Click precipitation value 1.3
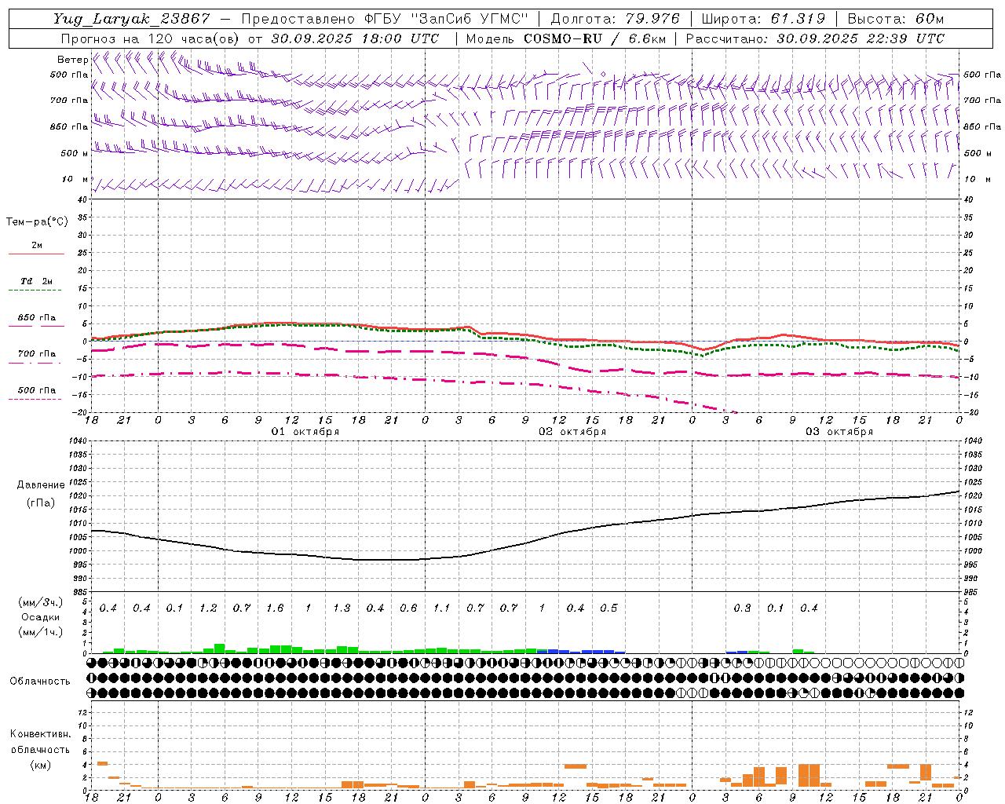Screen dimensions: 1005x804 point(342,608)
